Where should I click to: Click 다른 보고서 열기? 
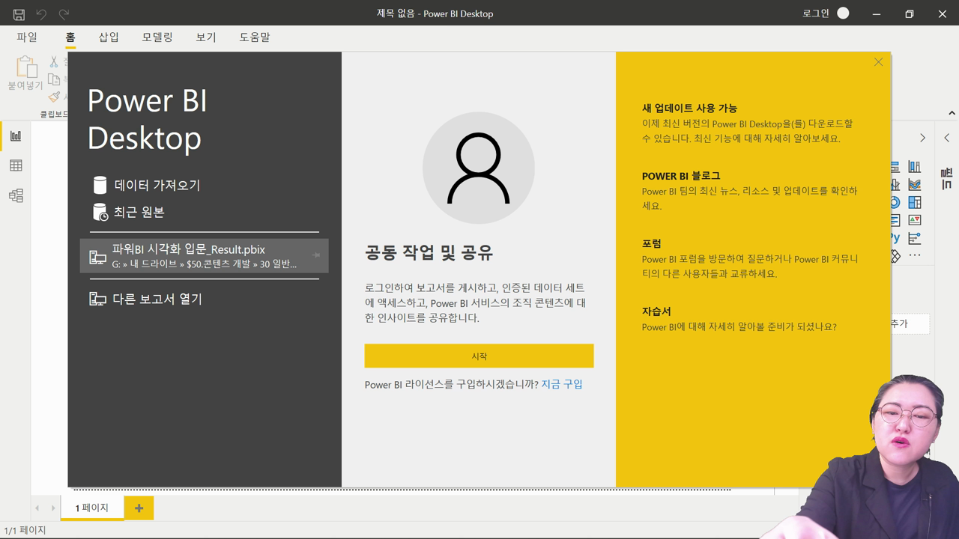(x=157, y=299)
